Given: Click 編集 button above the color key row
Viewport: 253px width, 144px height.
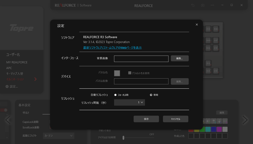Looking at the screenshot, I should point(222,113).
